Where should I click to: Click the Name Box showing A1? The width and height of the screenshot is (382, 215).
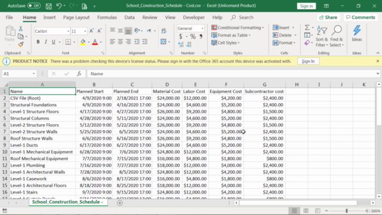[x=19, y=73]
